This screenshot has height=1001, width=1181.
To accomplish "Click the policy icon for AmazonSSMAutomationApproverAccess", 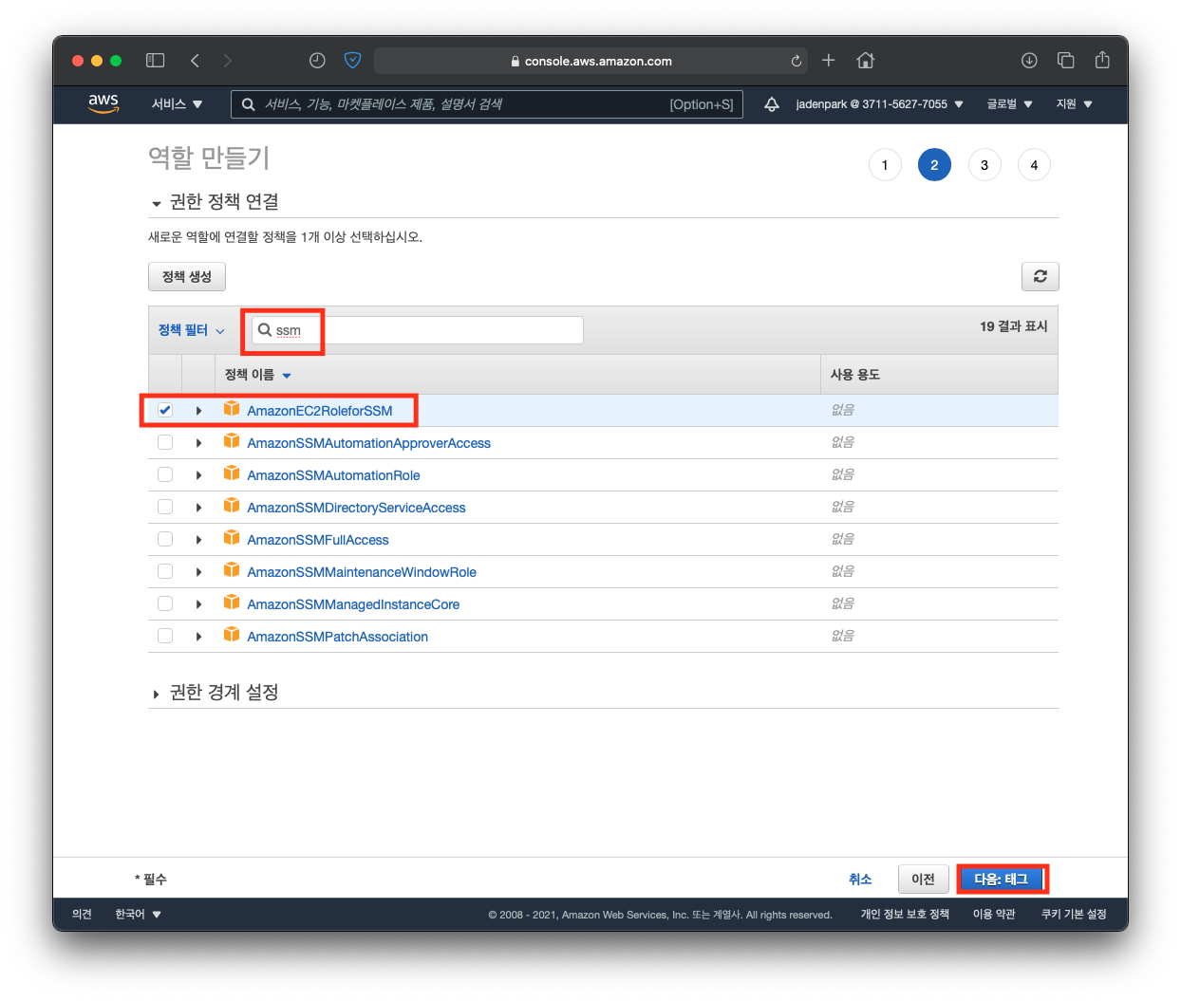I will (232, 441).
